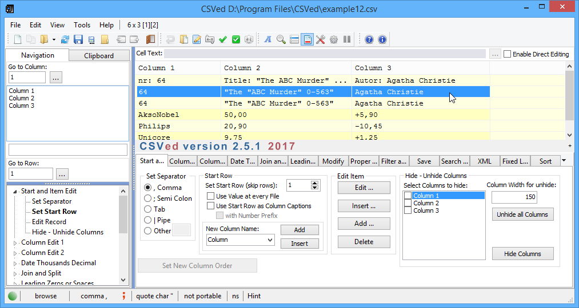Image resolution: width=579 pixels, height=308 pixels.
Task: Click the columns lines icon
Action: click(347, 39)
